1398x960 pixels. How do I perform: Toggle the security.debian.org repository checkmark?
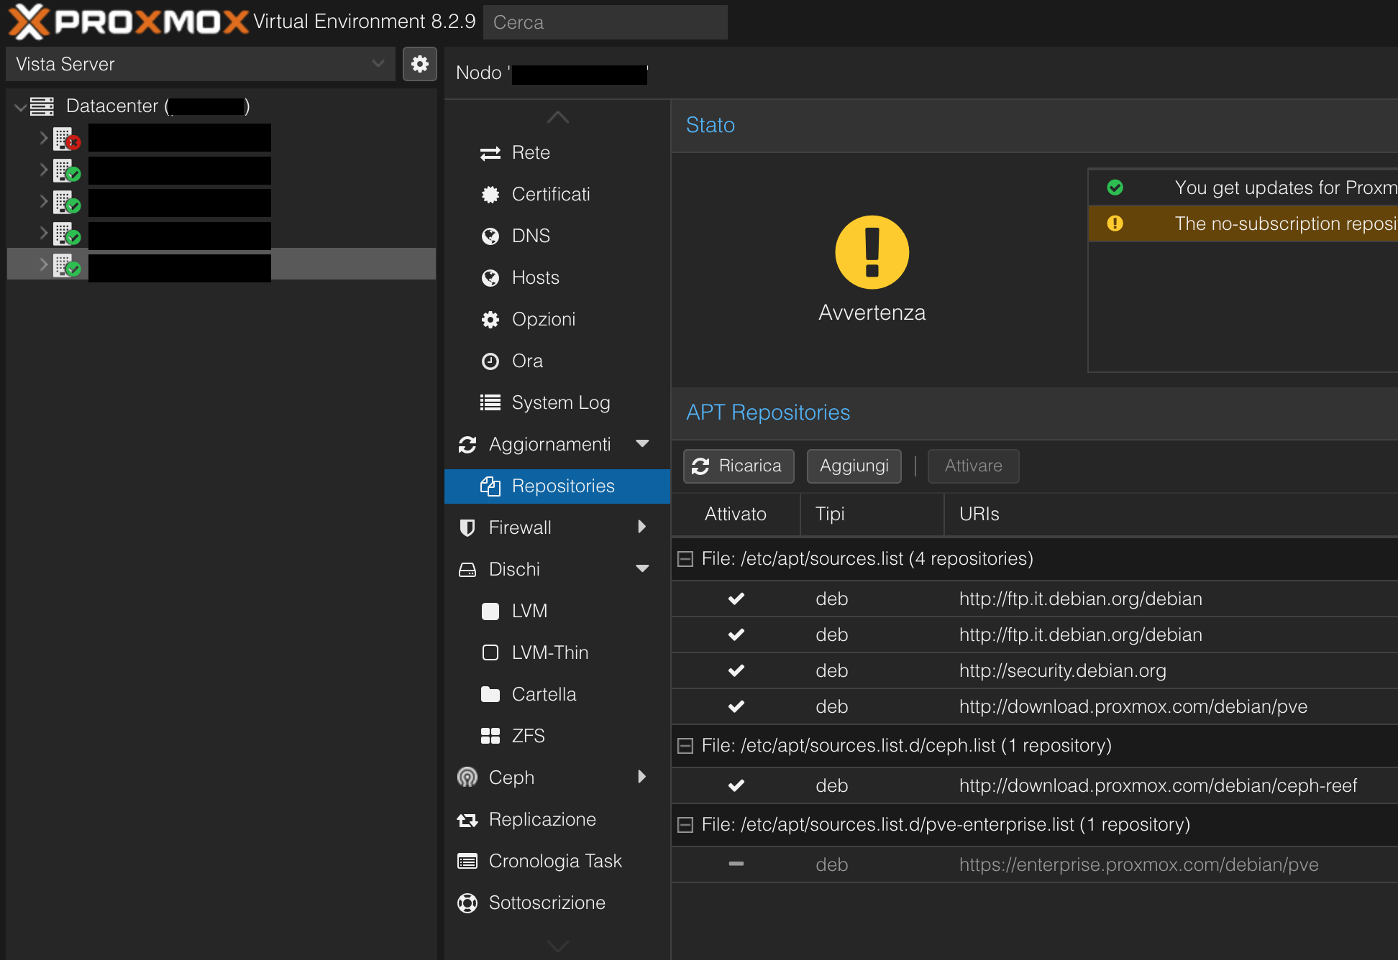(x=736, y=670)
